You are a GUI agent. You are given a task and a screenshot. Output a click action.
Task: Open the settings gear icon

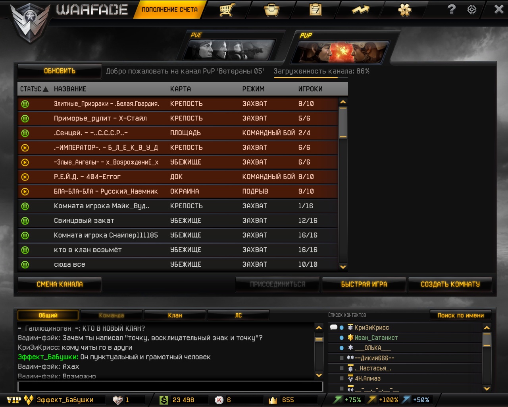[471, 10]
